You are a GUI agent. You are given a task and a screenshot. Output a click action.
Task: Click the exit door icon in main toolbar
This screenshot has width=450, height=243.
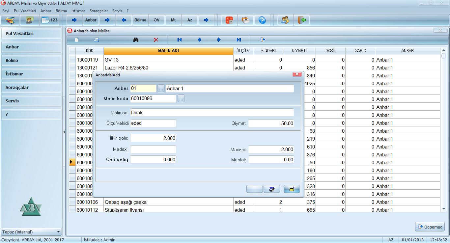coord(302,20)
